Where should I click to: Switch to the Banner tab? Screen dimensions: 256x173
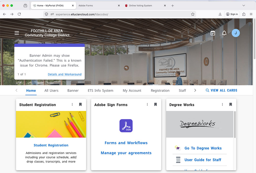click(x=73, y=90)
